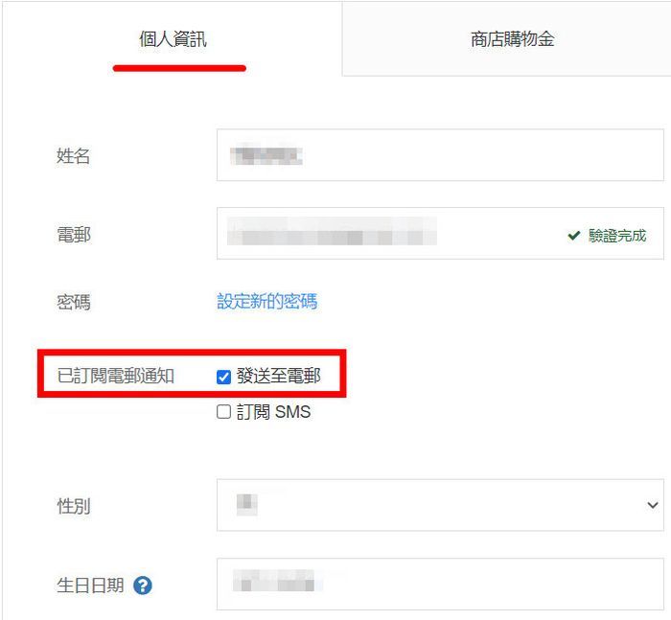Open the 性別 select box
The height and width of the screenshot is (620, 671).
pyautogui.click(x=440, y=505)
